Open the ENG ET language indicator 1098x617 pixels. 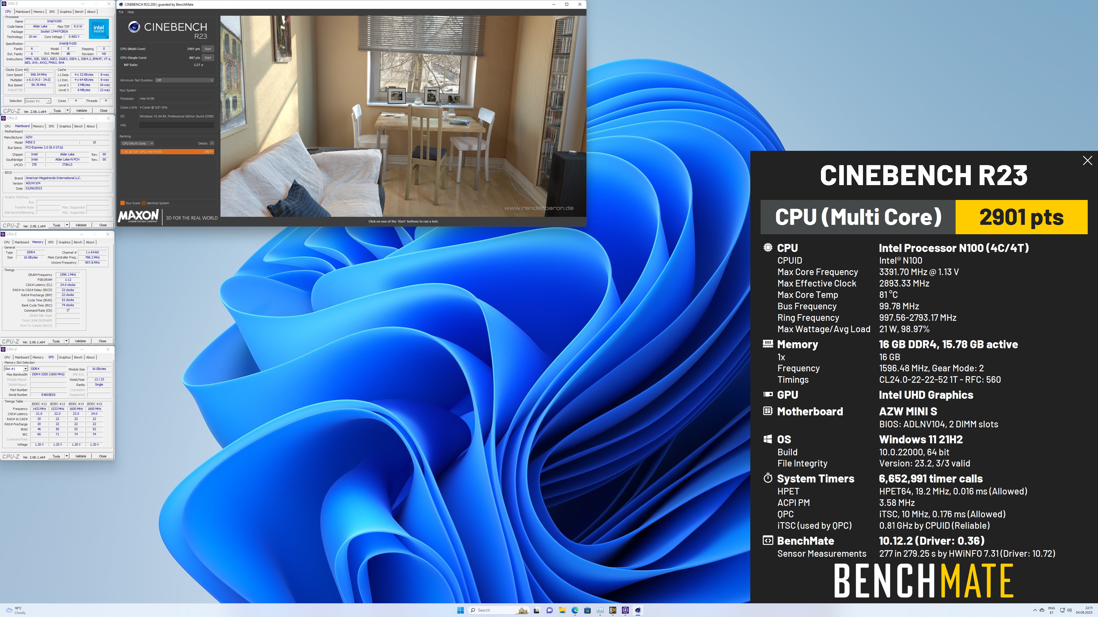coord(1052,610)
